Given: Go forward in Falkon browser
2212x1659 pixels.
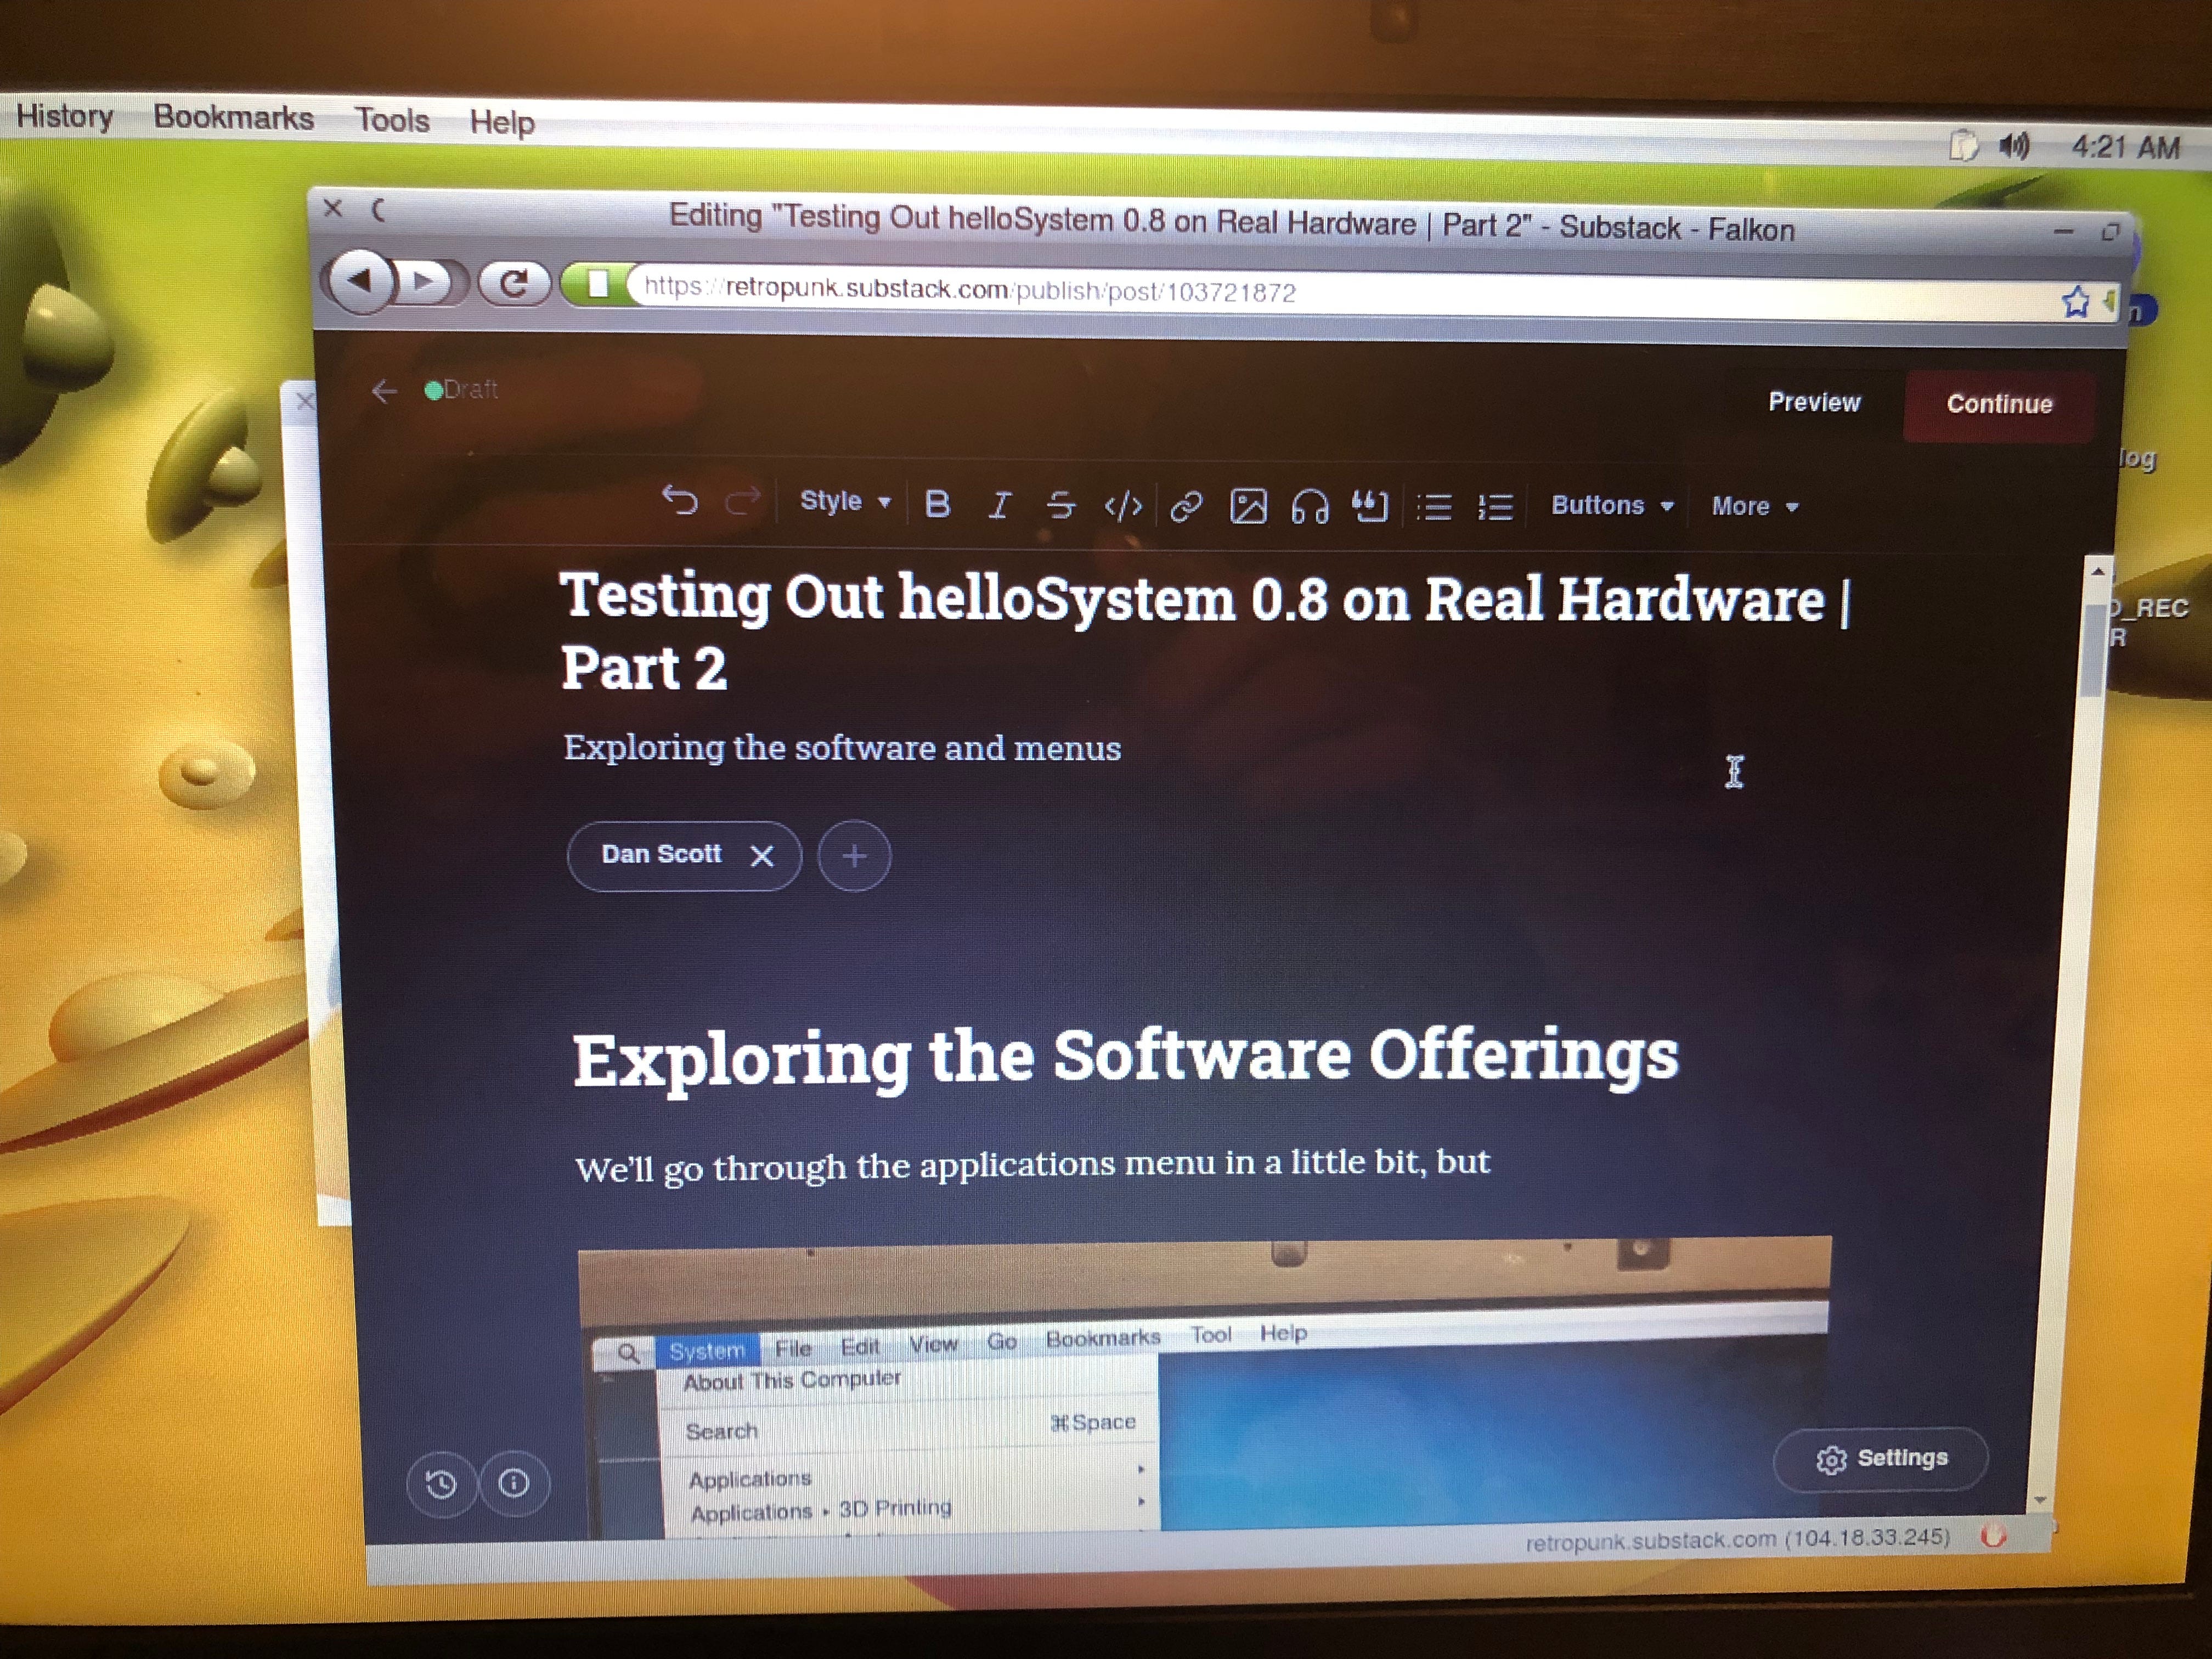Looking at the screenshot, I should coord(427,283).
